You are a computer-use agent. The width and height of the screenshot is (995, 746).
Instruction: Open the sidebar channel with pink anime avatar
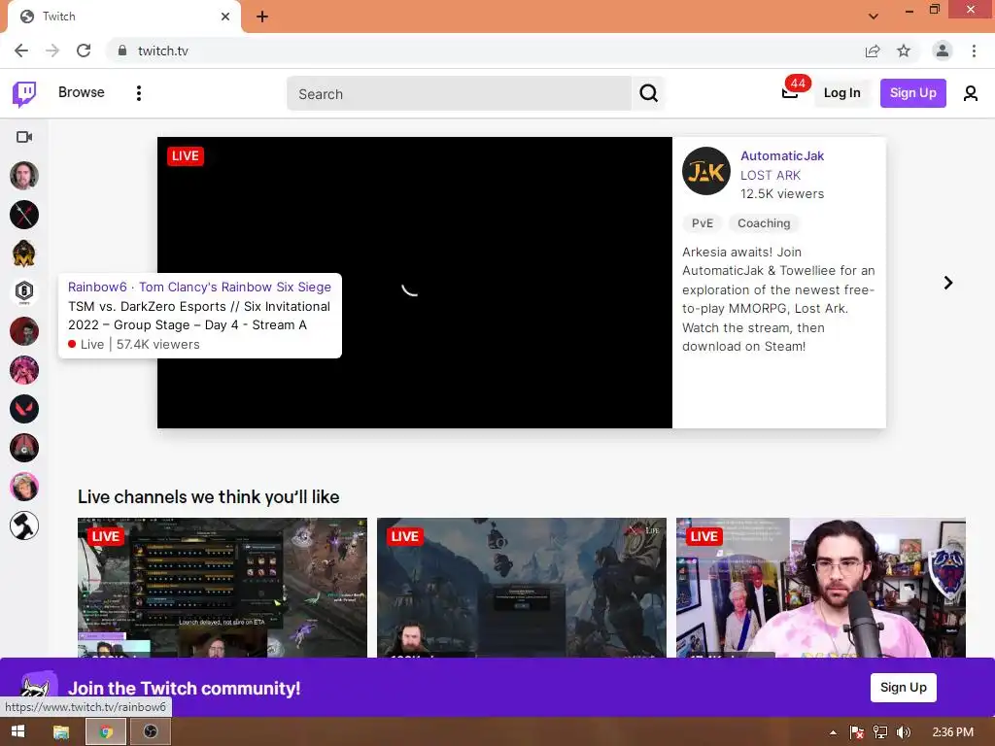point(24,370)
